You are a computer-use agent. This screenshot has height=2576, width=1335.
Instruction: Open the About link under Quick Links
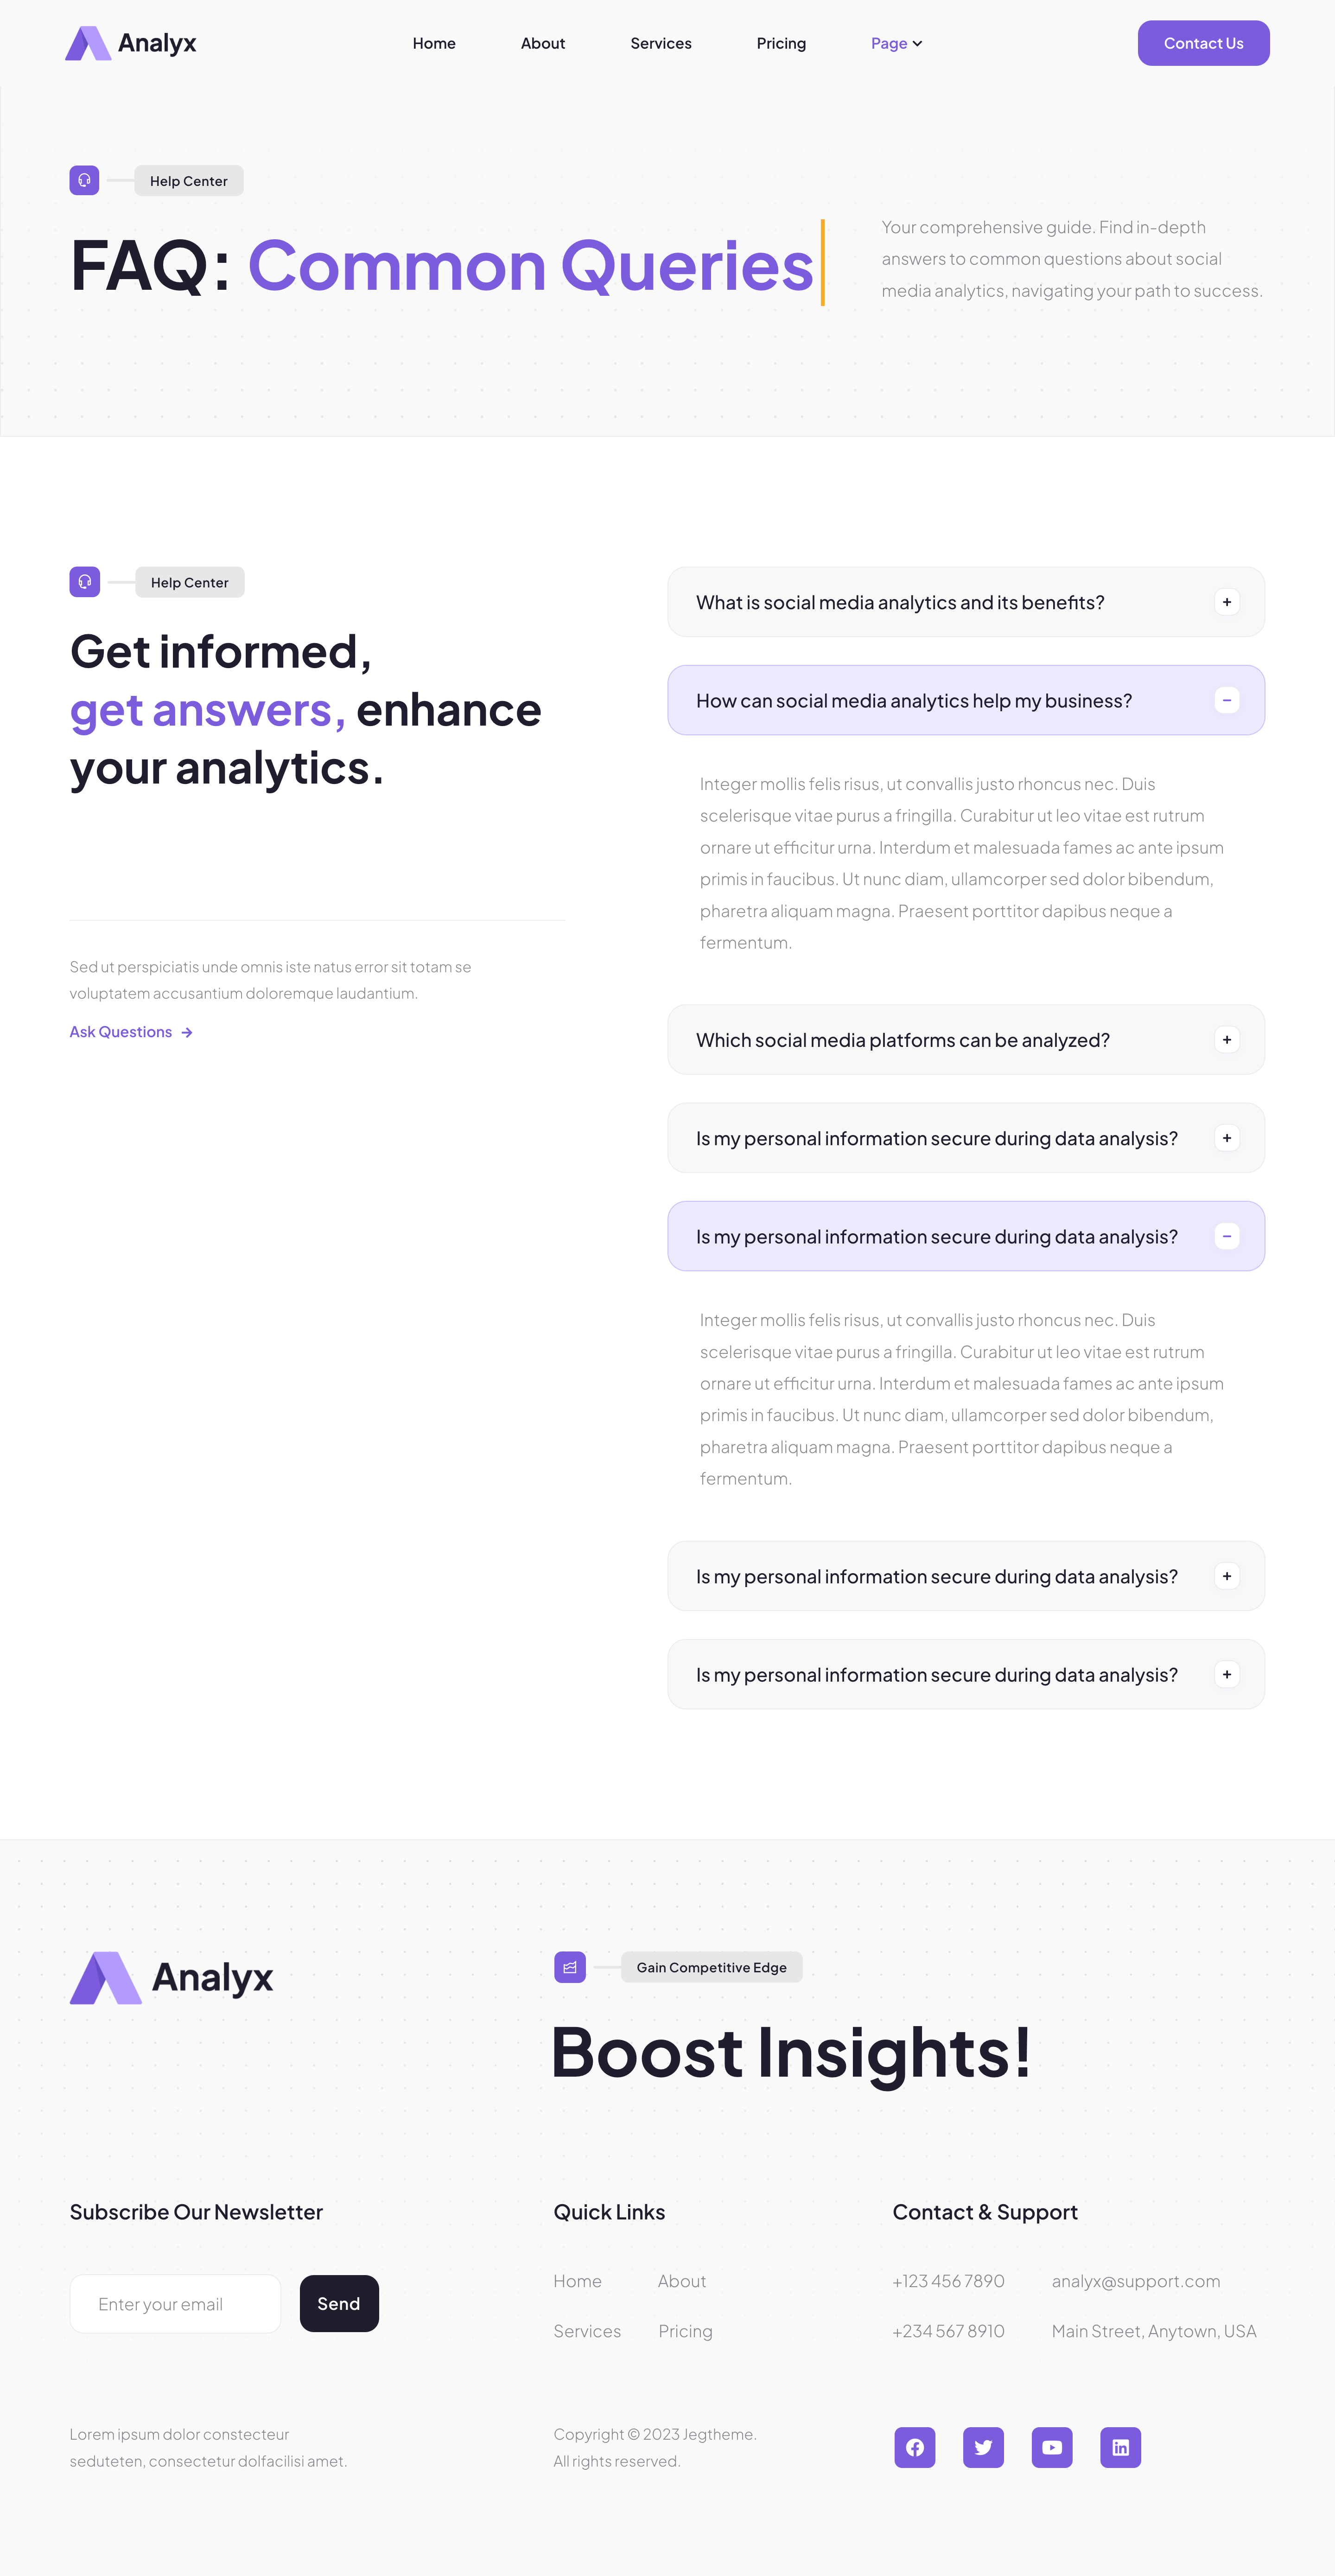click(x=682, y=2281)
